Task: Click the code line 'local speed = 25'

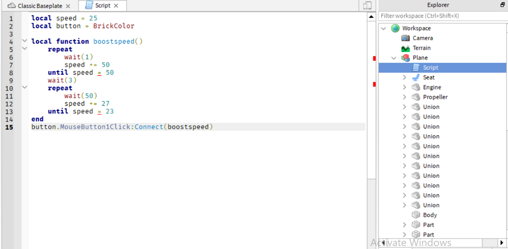Action: point(64,18)
